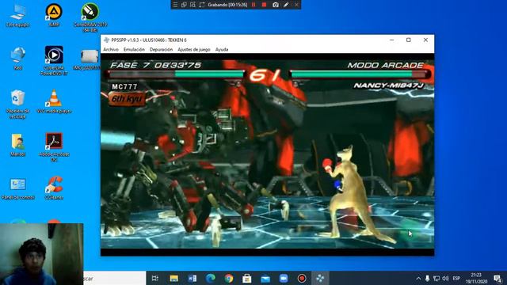Click the active PPSSPP taskbar icon
The image size is (507, 285).
[x=320, y=278]
